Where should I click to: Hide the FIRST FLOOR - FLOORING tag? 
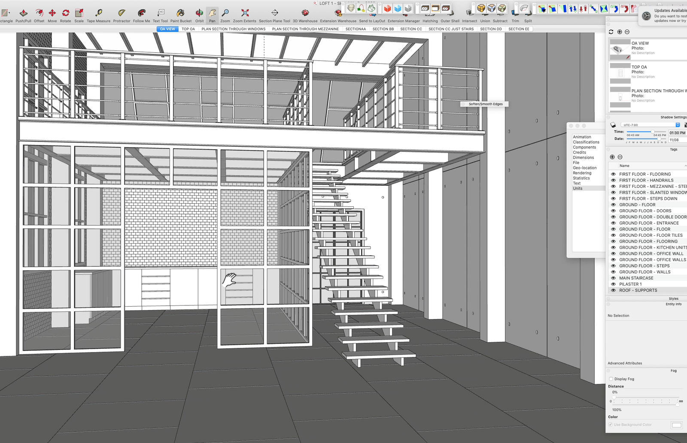pyautogui.click(x=613, y=174)
